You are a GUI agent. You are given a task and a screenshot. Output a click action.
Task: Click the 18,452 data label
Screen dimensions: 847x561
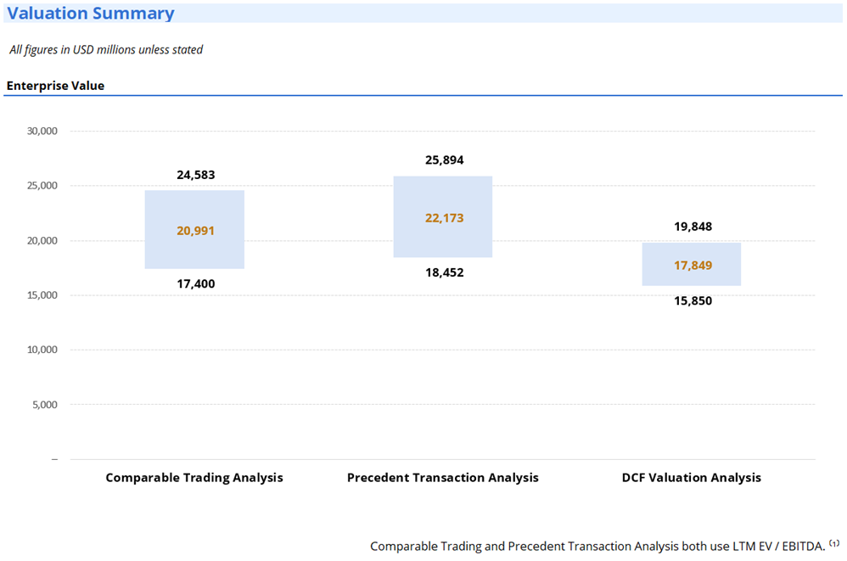(445, 272)
